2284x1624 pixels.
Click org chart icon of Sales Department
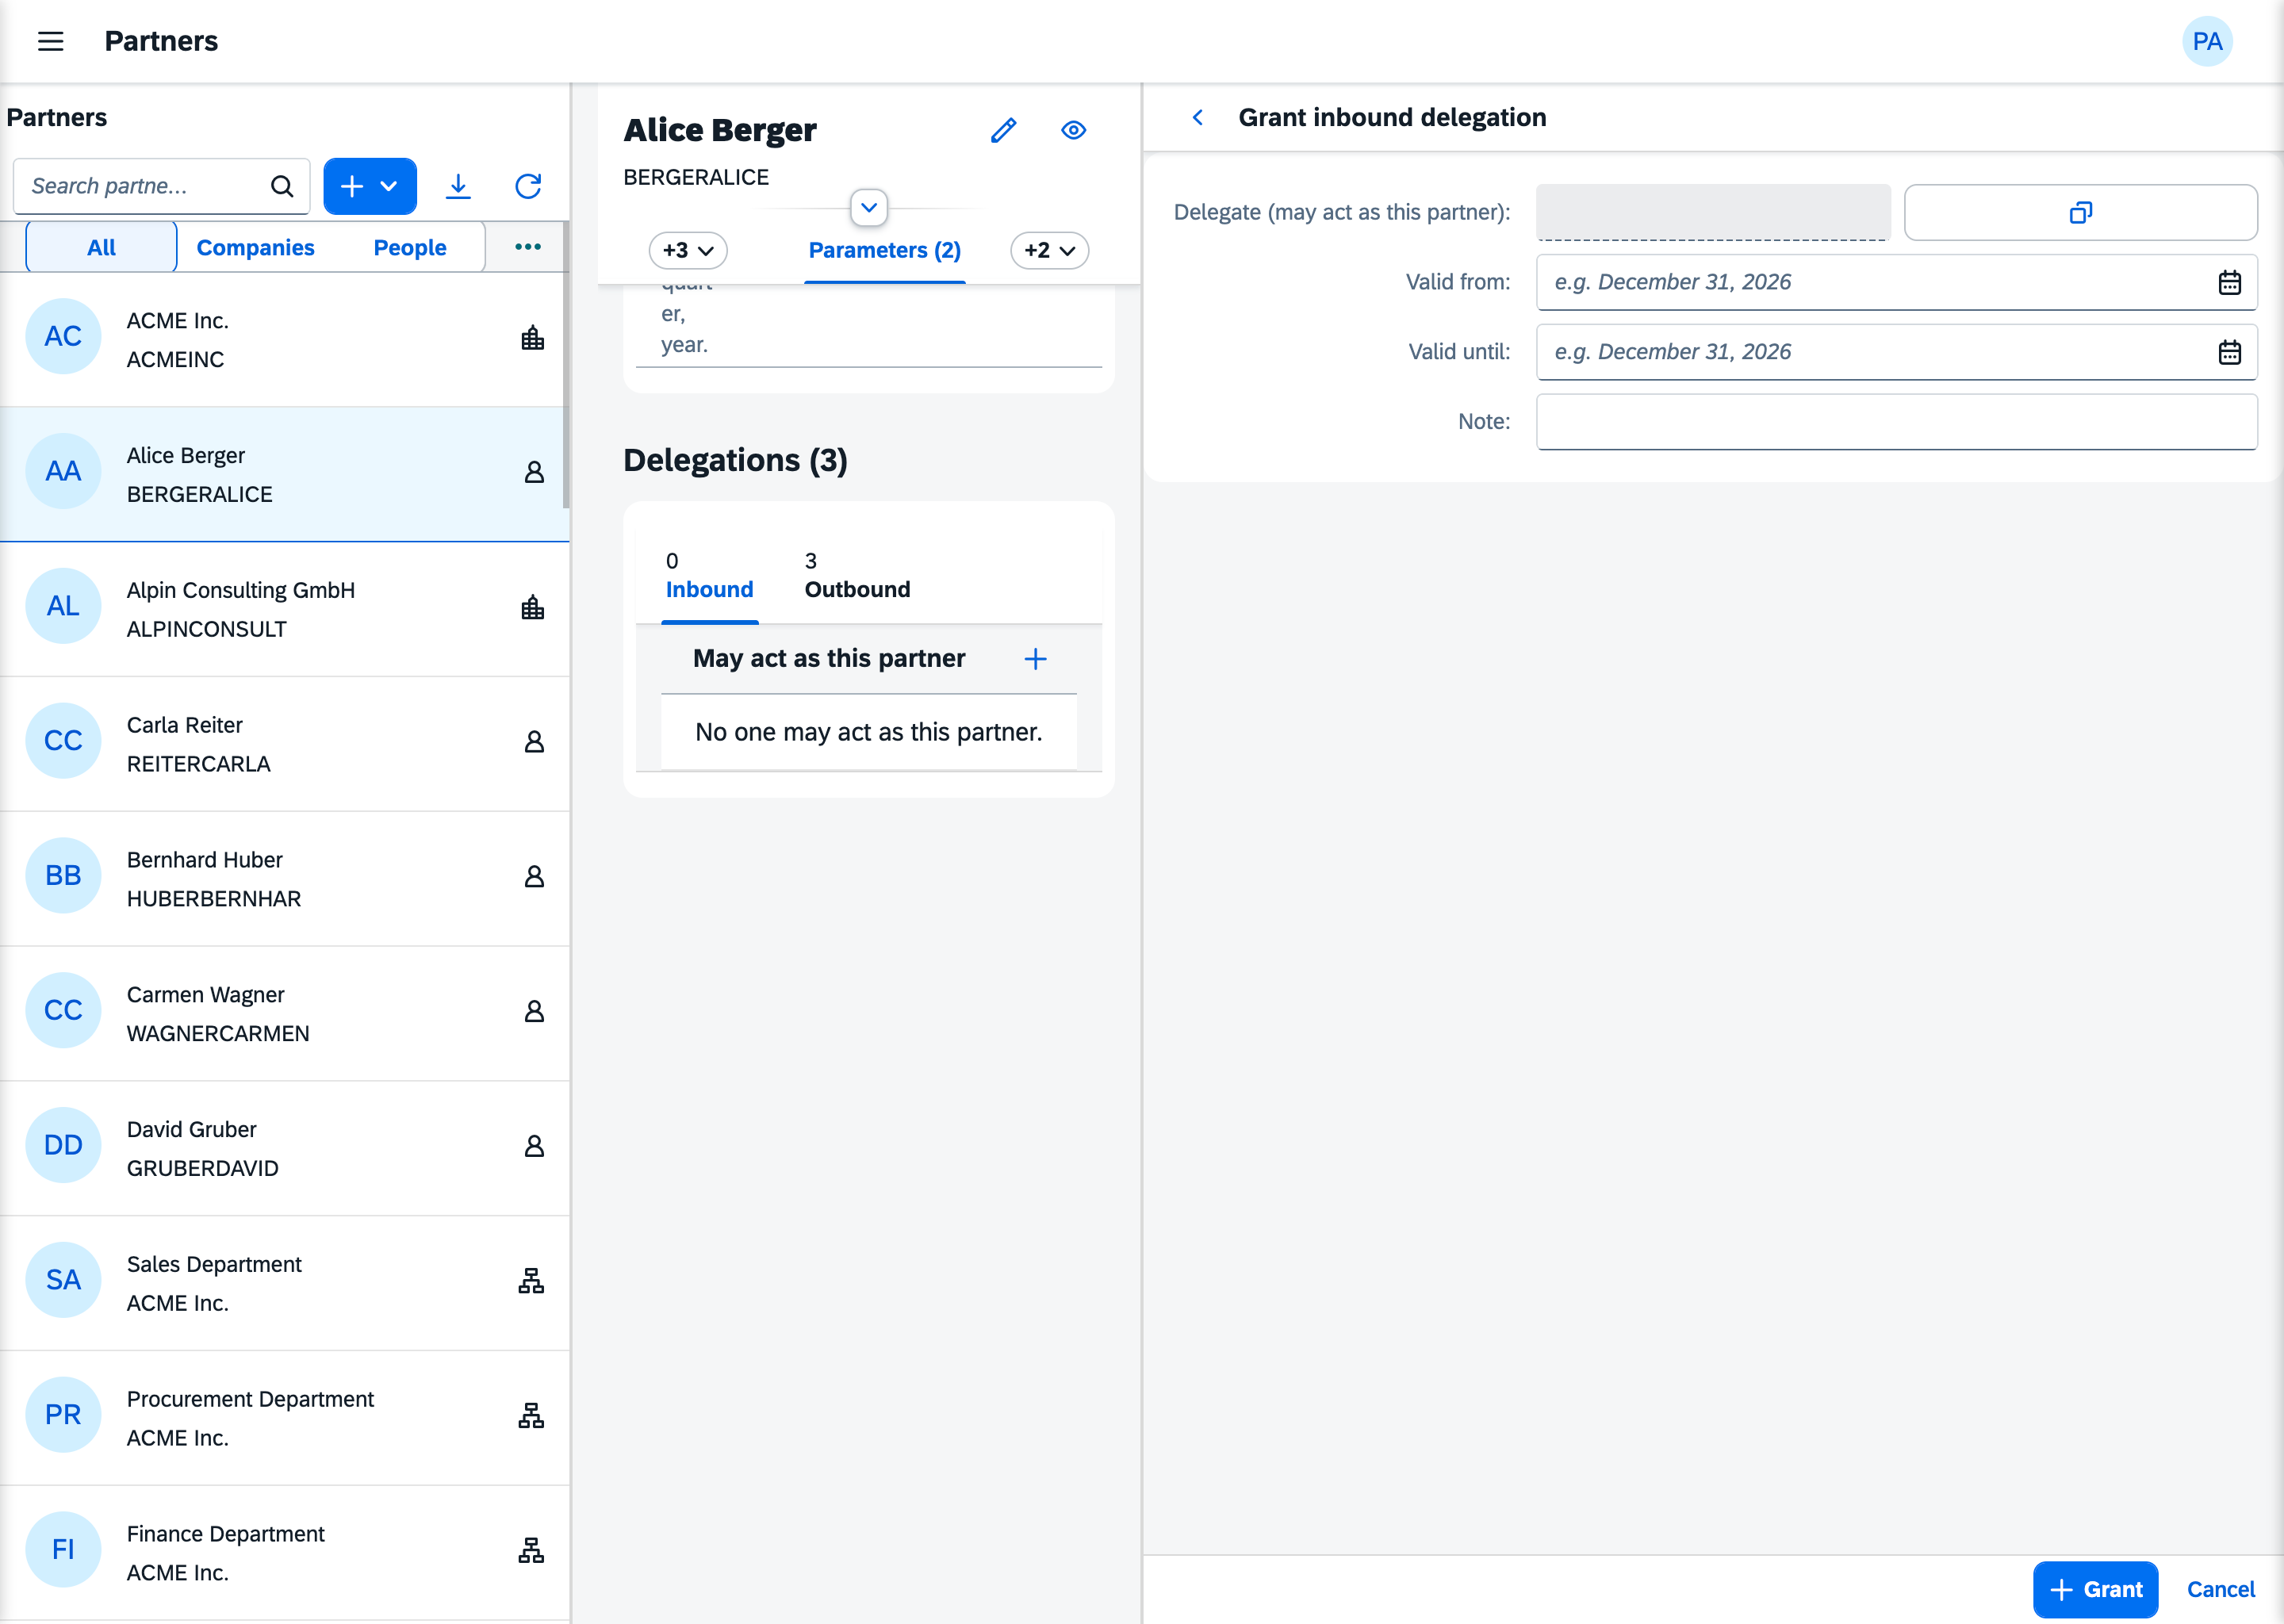(531, 1281)
